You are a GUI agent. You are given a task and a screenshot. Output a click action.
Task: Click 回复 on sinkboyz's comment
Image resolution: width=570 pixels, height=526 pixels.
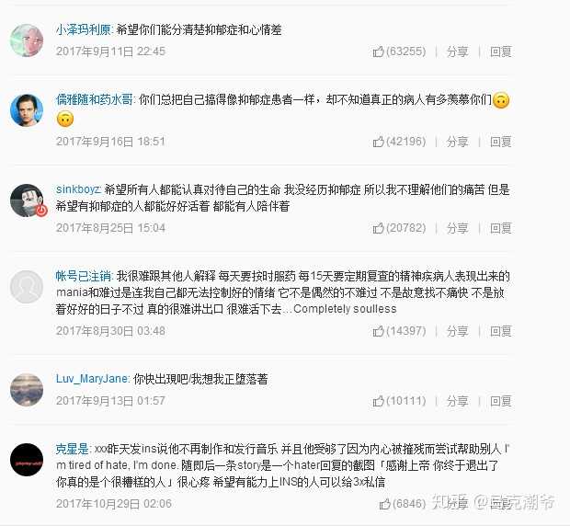point(500,228)
